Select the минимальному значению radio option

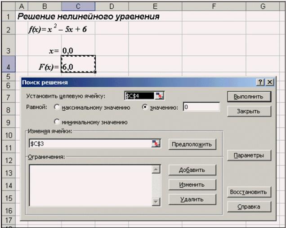pos(57,122)
